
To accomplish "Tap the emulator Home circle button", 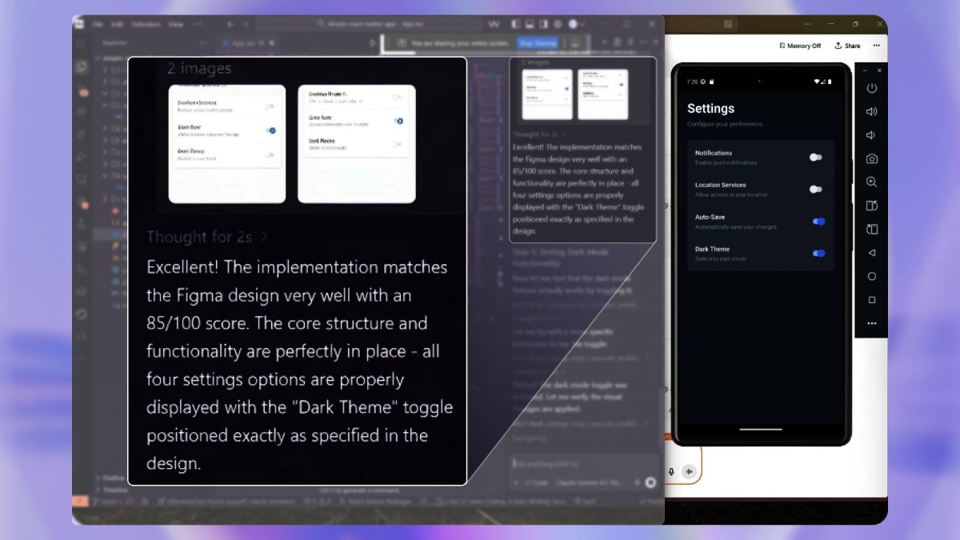I will point(872,276).
